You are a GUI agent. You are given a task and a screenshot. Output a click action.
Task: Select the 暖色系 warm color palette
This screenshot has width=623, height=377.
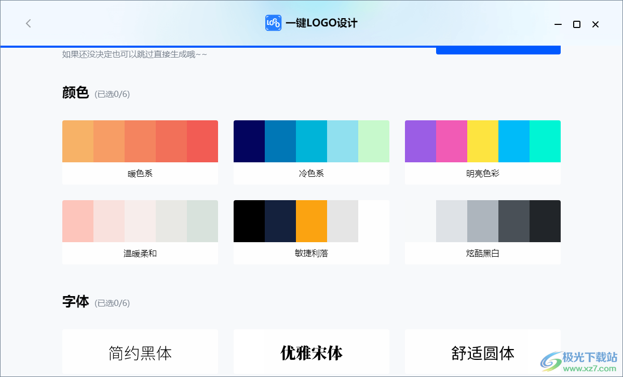(x=140, y=152)
